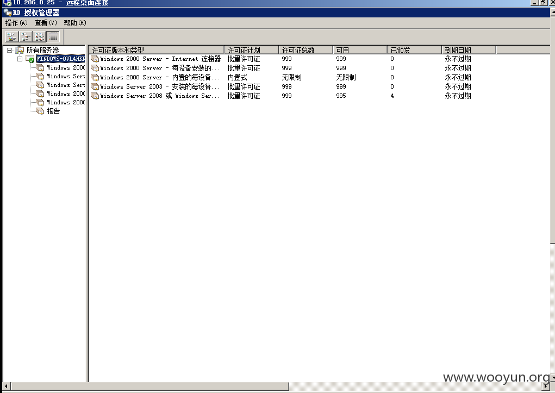Click 无限制 in the 许可证总数 column

pos(292,77)
